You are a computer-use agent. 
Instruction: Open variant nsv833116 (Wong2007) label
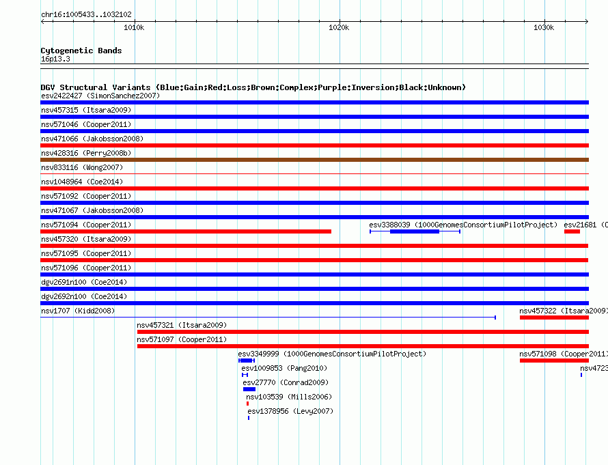82,167
